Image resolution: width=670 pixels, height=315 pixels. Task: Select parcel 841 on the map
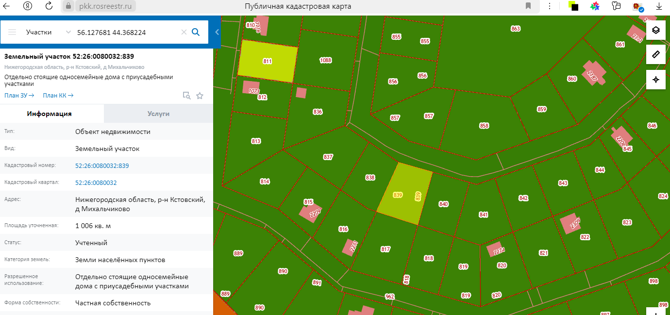[484, 215]
